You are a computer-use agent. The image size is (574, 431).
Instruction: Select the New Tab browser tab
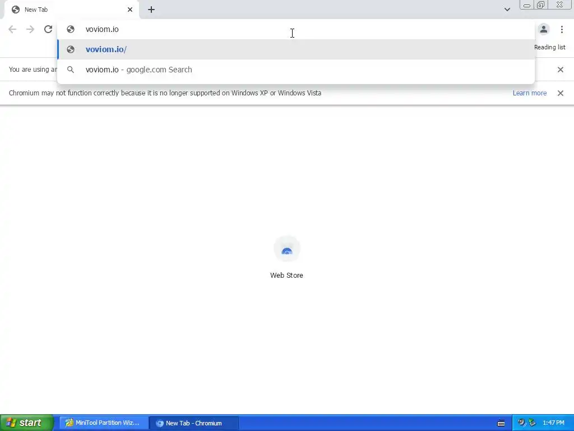pyautogui.click(x=72, y=10)
